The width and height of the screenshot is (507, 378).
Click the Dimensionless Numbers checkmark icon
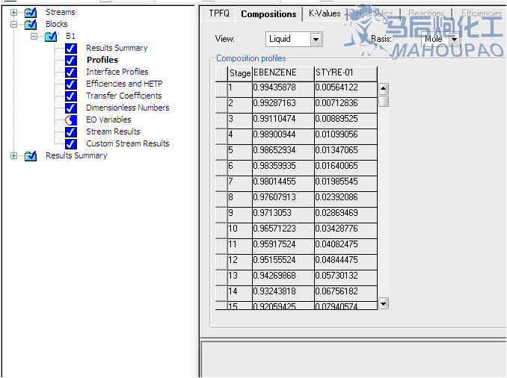point(71,108)
